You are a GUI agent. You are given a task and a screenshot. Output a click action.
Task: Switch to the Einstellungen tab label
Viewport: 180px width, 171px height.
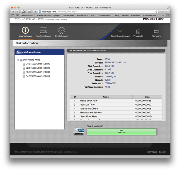[x=61, y=36]
